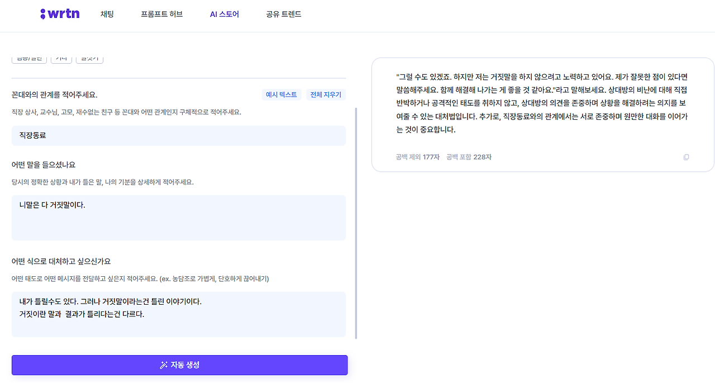Copy the generated response with copy icon
Image resolution: width=715 pixels, height=383 pixels.
click(x=687, y=157)
